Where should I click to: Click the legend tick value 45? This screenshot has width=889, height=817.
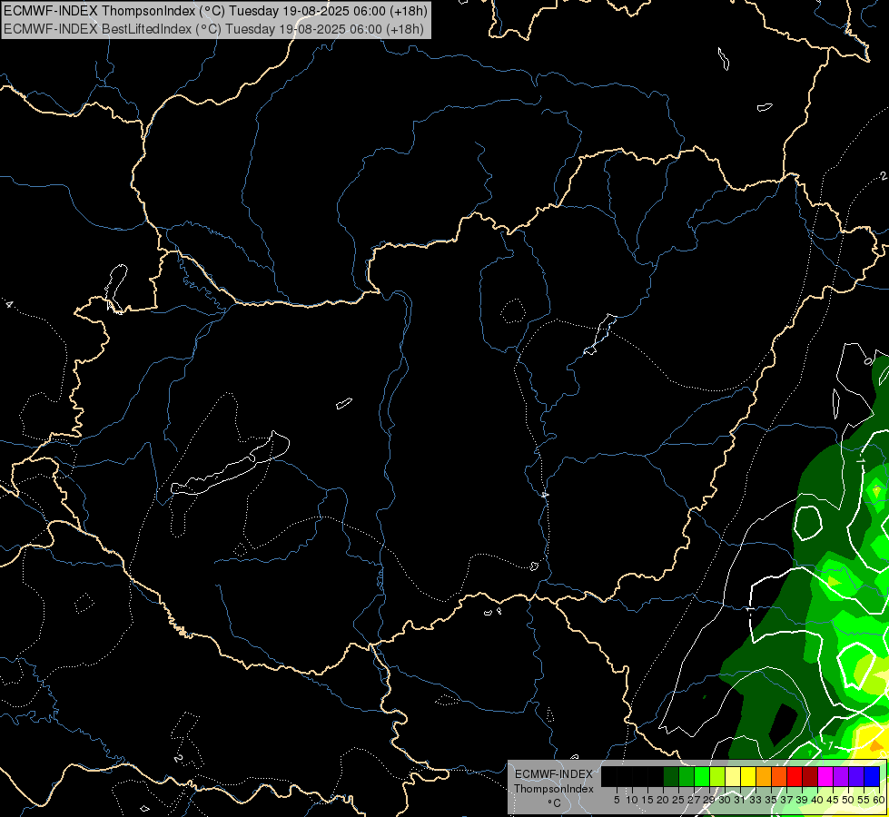coord(833,800)
